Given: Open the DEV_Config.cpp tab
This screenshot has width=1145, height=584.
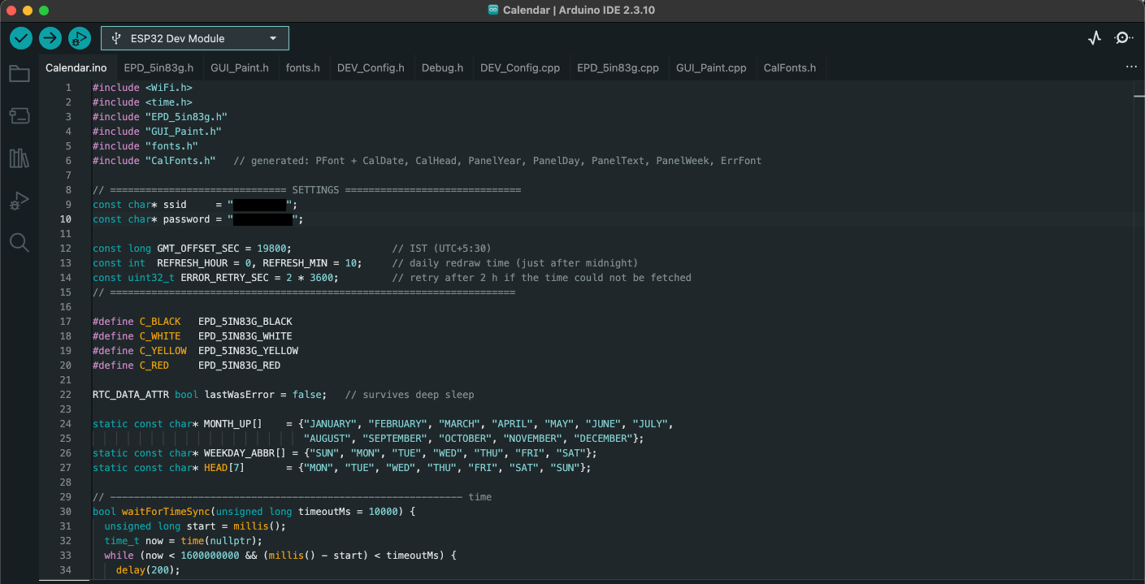Looking at the screenshot, I should point(520,68).
